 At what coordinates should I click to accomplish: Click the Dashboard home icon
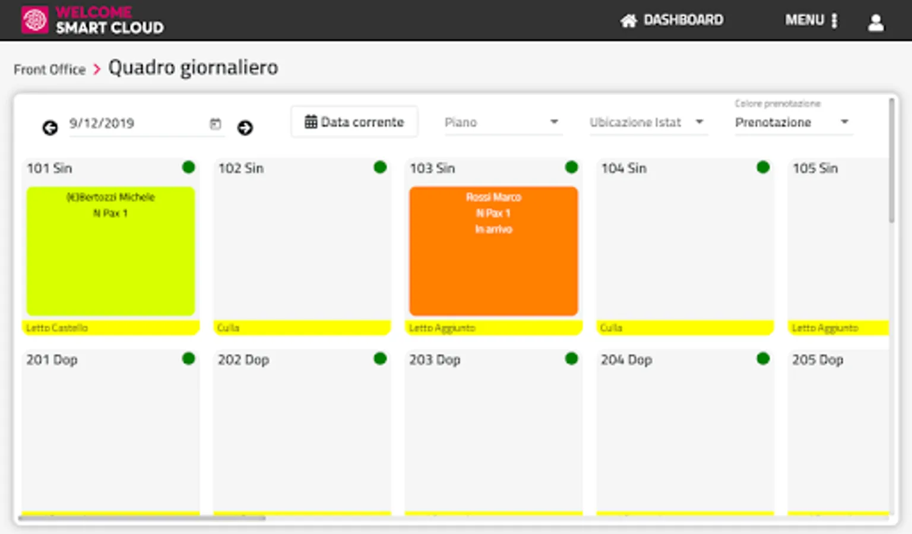coord(628,21)
